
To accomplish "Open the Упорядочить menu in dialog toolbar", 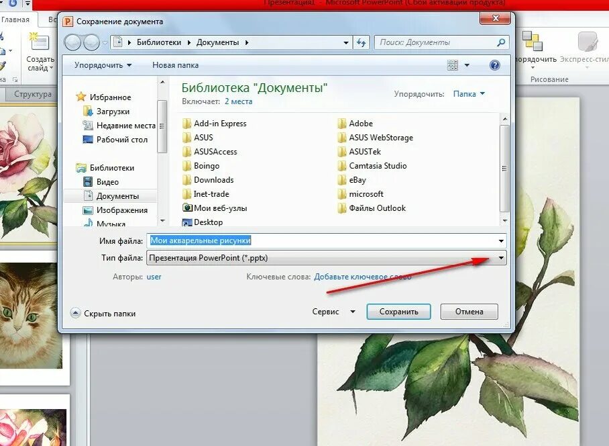I will (x=103, y=65).
